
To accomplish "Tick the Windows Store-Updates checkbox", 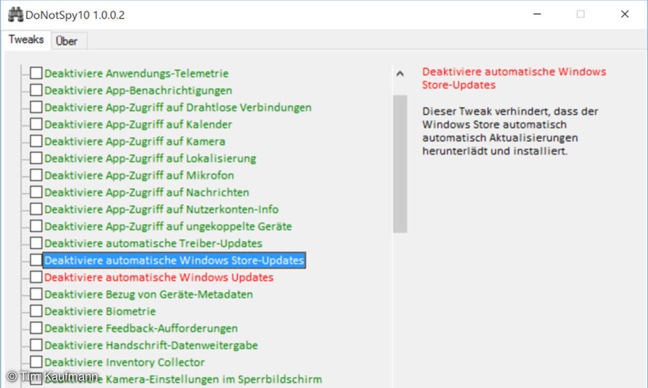I will click(36, 260).
